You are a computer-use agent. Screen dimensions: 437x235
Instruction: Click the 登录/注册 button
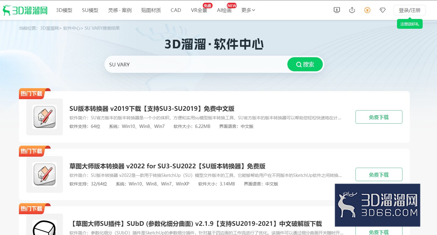410,10
